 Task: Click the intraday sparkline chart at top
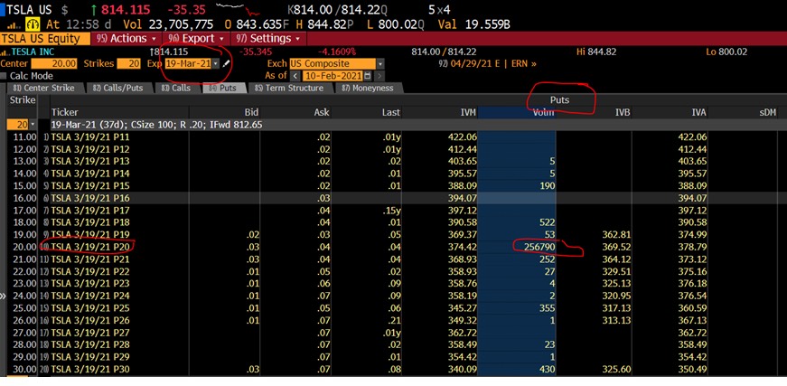click(238, 8)
